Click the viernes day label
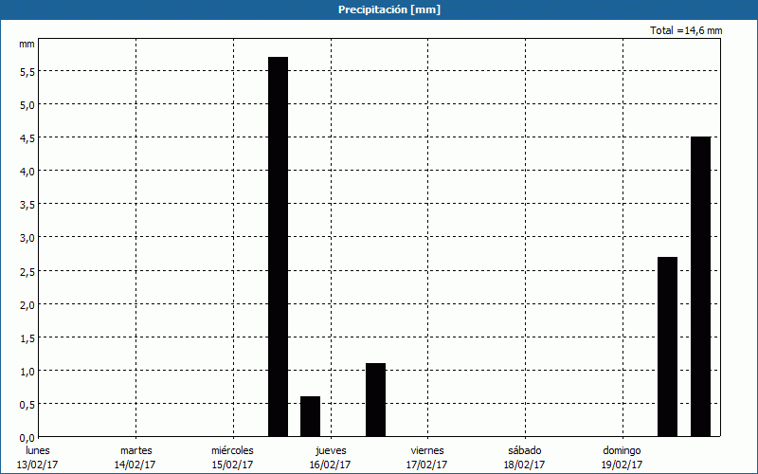Screen dimensions: 758x474 point(426,450)
